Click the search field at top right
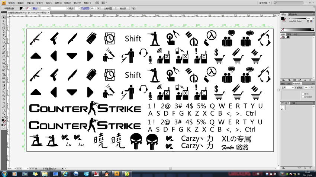Image resolution: width=316 pixels, height=177 pixels. 288,3
